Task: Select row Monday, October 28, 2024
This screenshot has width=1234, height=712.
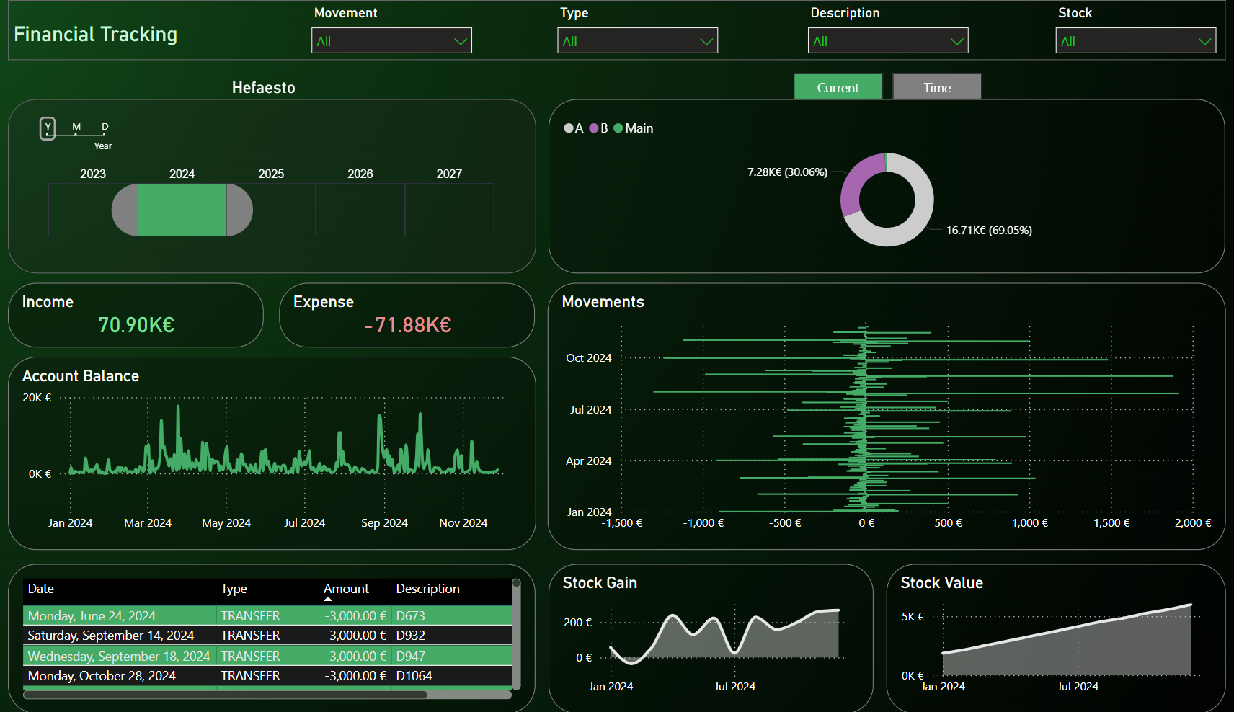Action: tap(267, 676)
